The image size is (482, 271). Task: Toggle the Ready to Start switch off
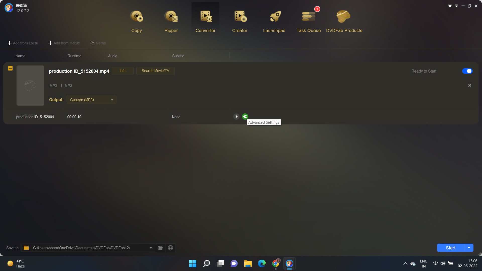coord(467,71)
